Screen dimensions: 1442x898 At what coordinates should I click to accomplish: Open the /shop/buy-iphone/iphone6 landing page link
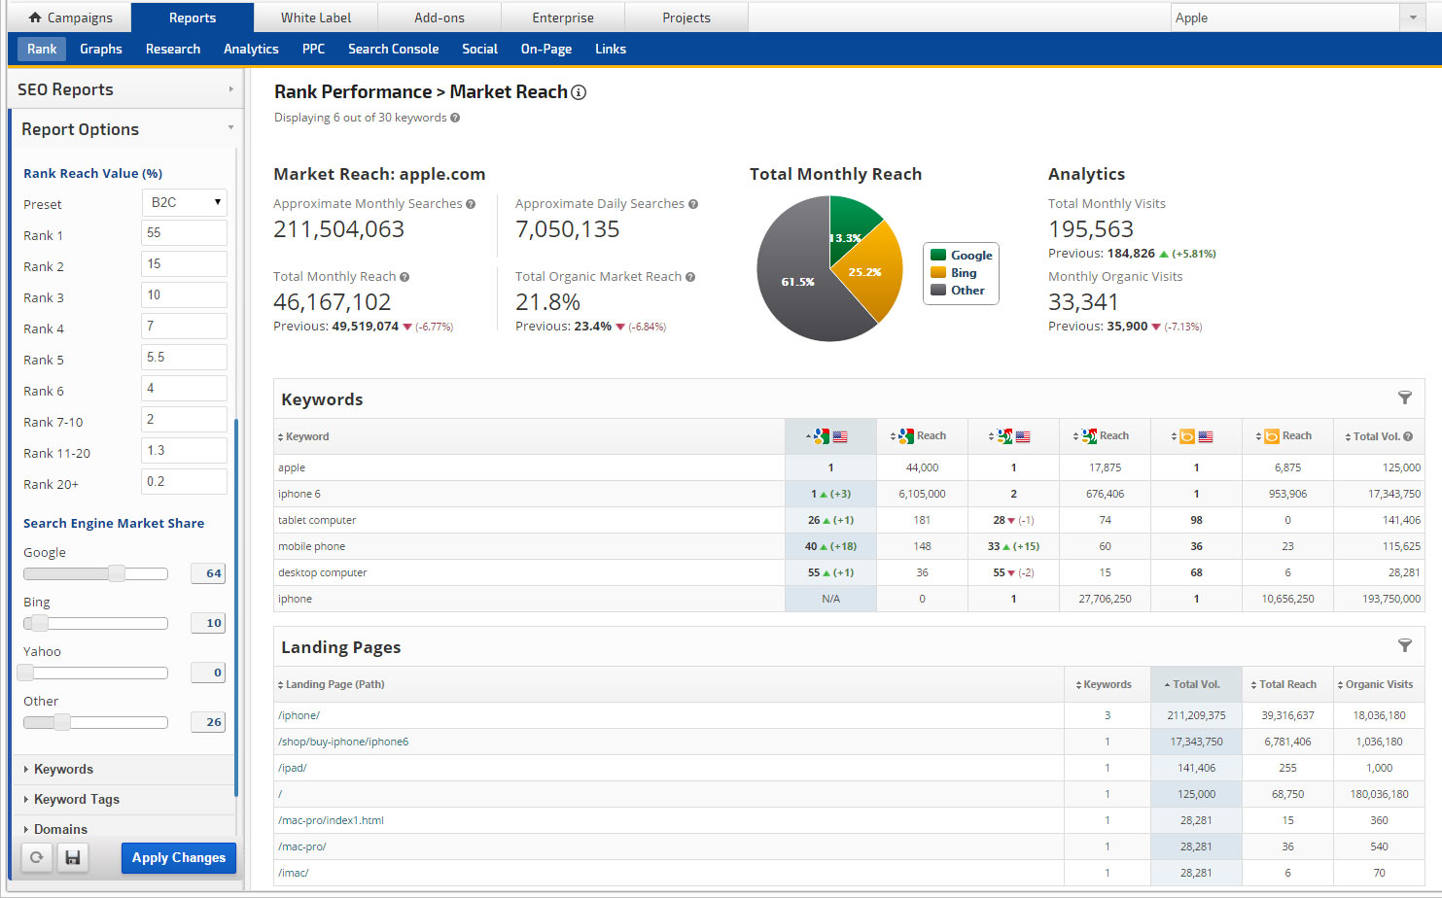[343, 742]
